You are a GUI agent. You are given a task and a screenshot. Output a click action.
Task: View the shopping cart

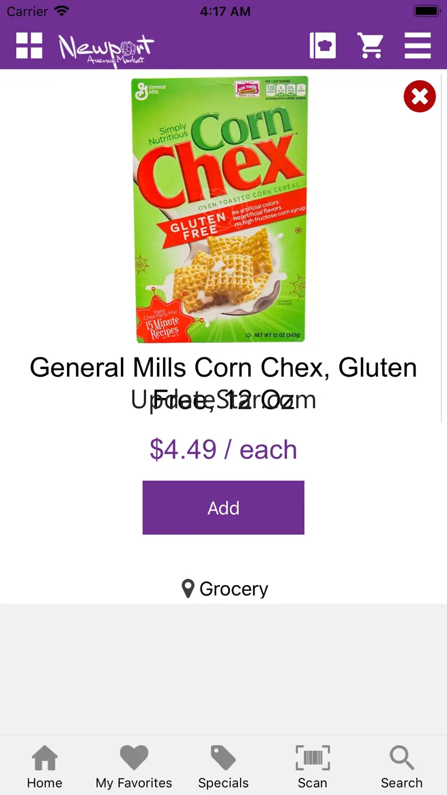pos(370,46)
